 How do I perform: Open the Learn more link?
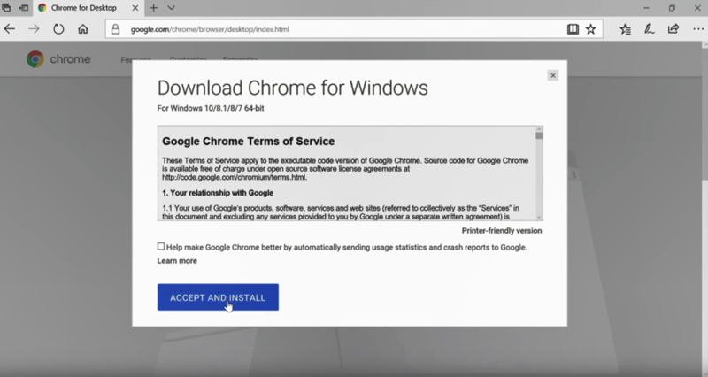pyautogui.click(x=177, y=261)
